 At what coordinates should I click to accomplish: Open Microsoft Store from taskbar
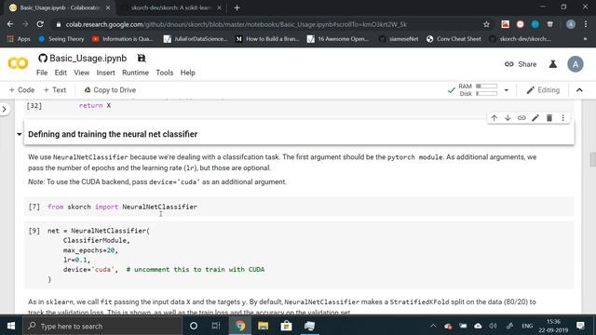(x=286, y=326)
